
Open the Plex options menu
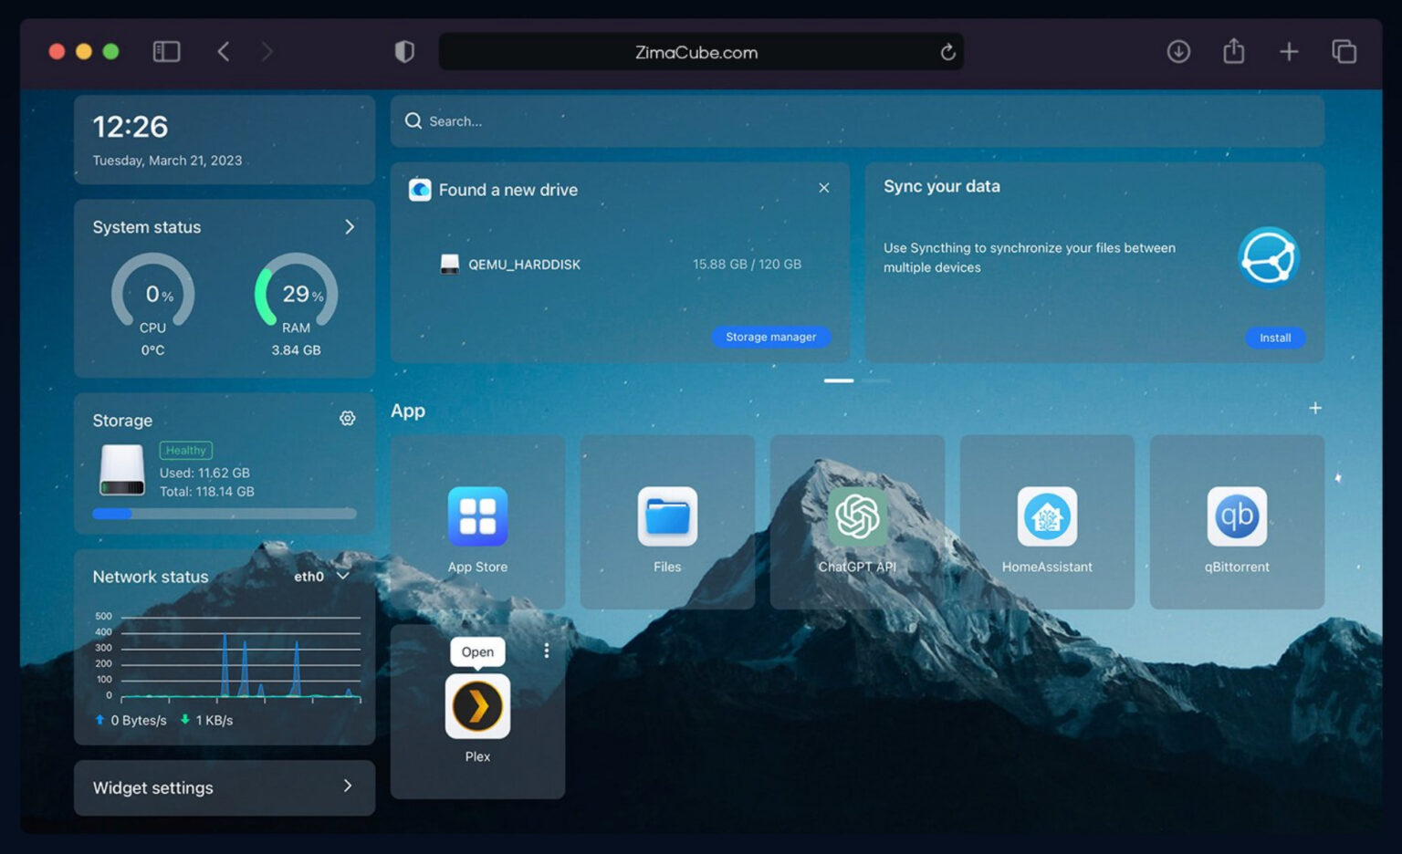tap(546, 651)
